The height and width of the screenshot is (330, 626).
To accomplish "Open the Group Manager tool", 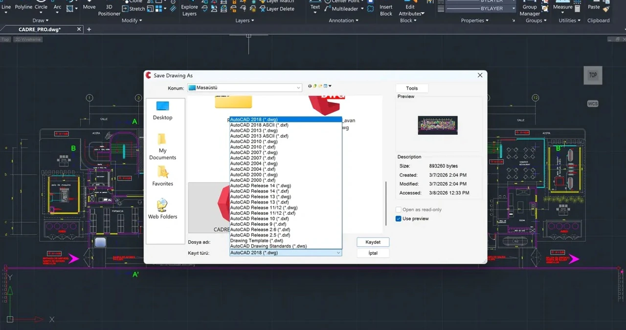I will 530,7.
